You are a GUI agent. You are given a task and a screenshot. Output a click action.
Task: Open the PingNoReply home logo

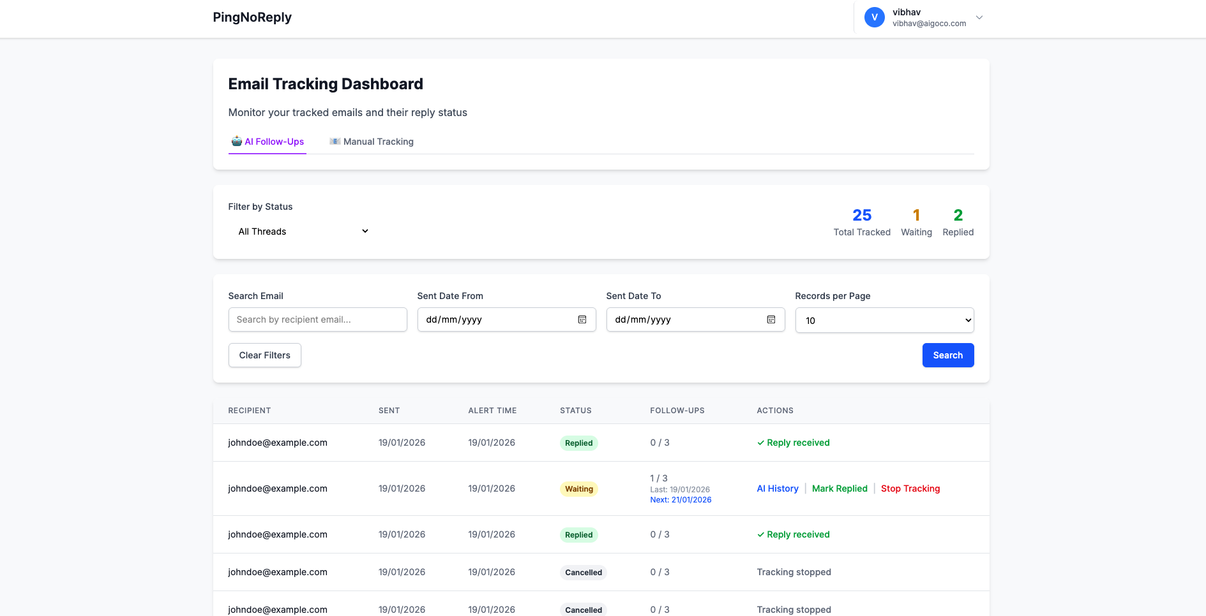coord(252,17)
